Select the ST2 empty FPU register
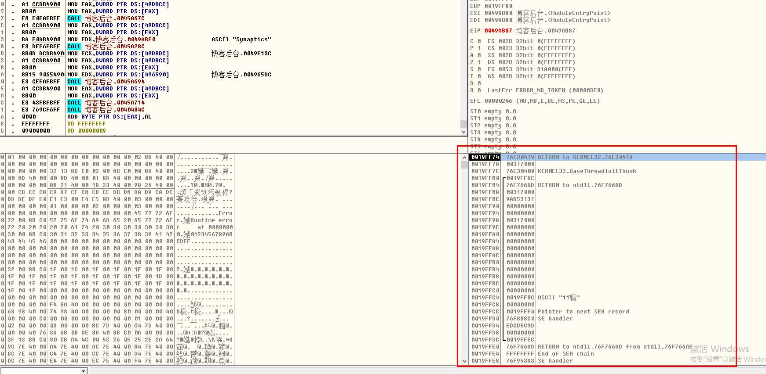 tap(493, 126)
